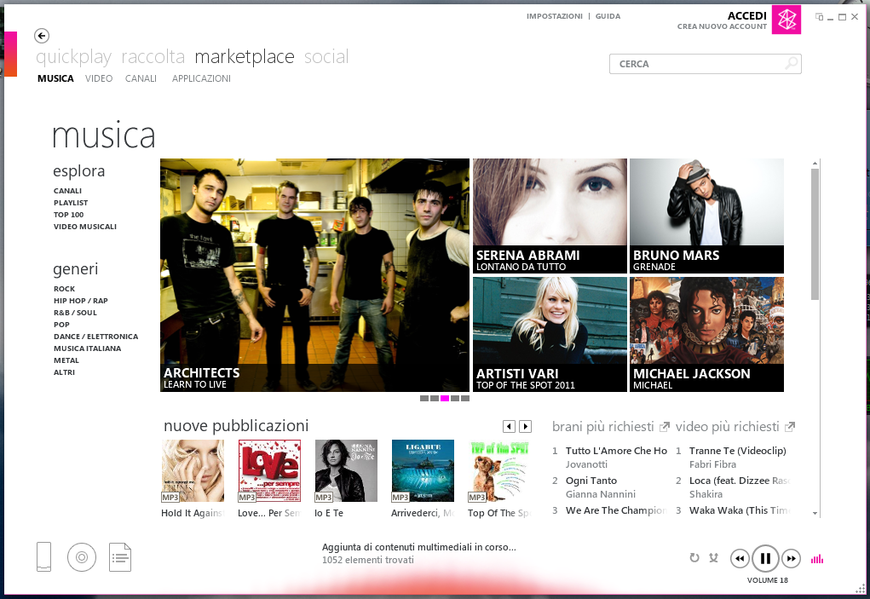Open video più richiesti pop-out icon

(x=790, y=427)
